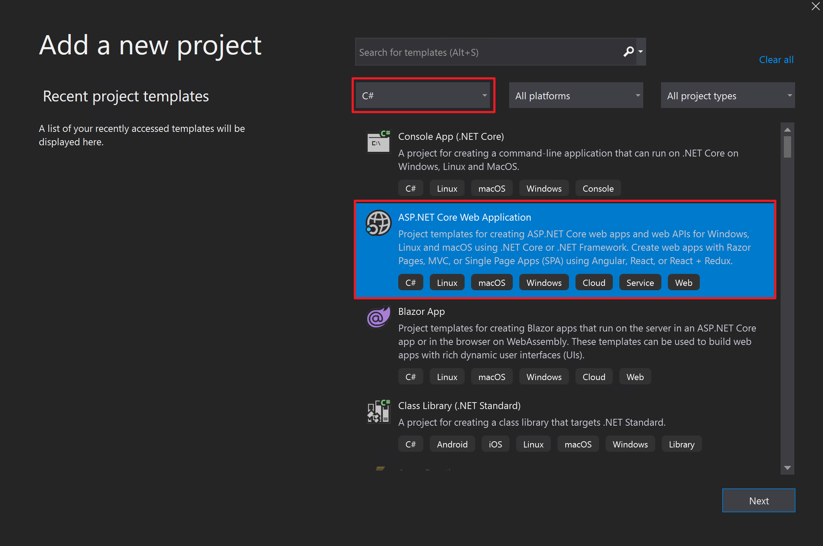Viewport: 823px width, 546px height.
Task: Choose the Blazor App template title
Action: click(421, 312)
